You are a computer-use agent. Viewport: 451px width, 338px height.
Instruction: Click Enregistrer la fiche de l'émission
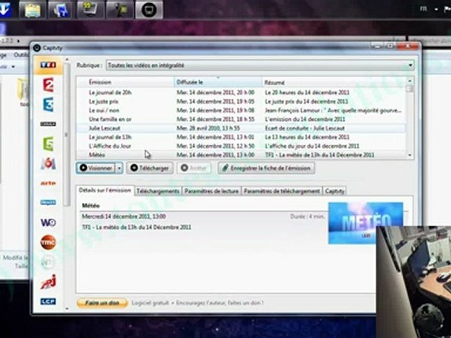266,168
